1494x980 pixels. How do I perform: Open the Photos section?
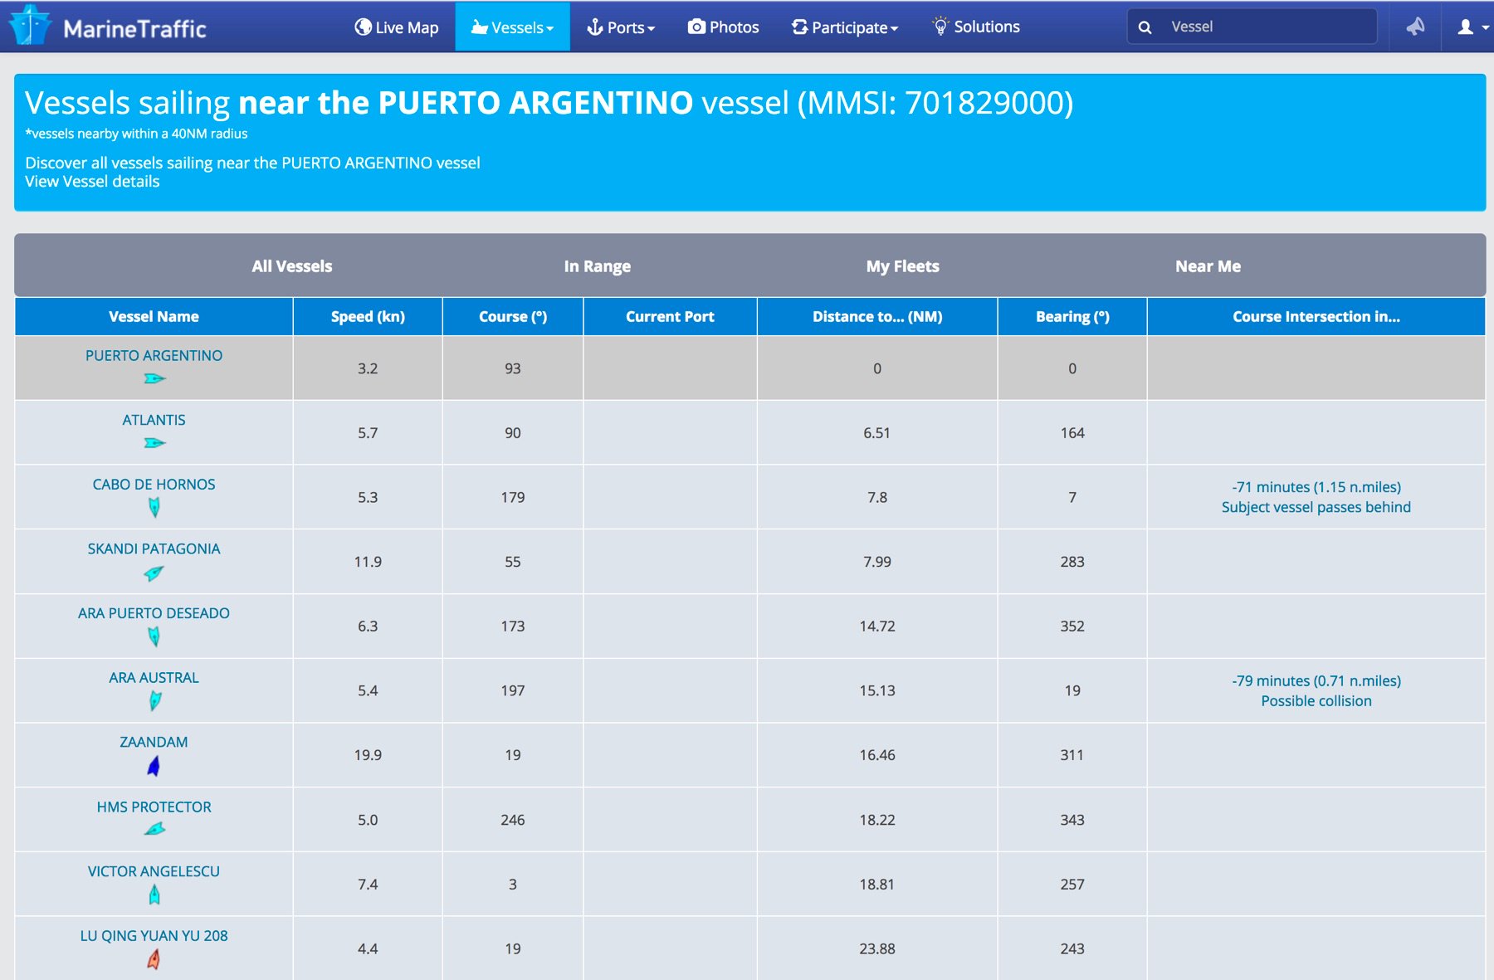click(723, 27)
